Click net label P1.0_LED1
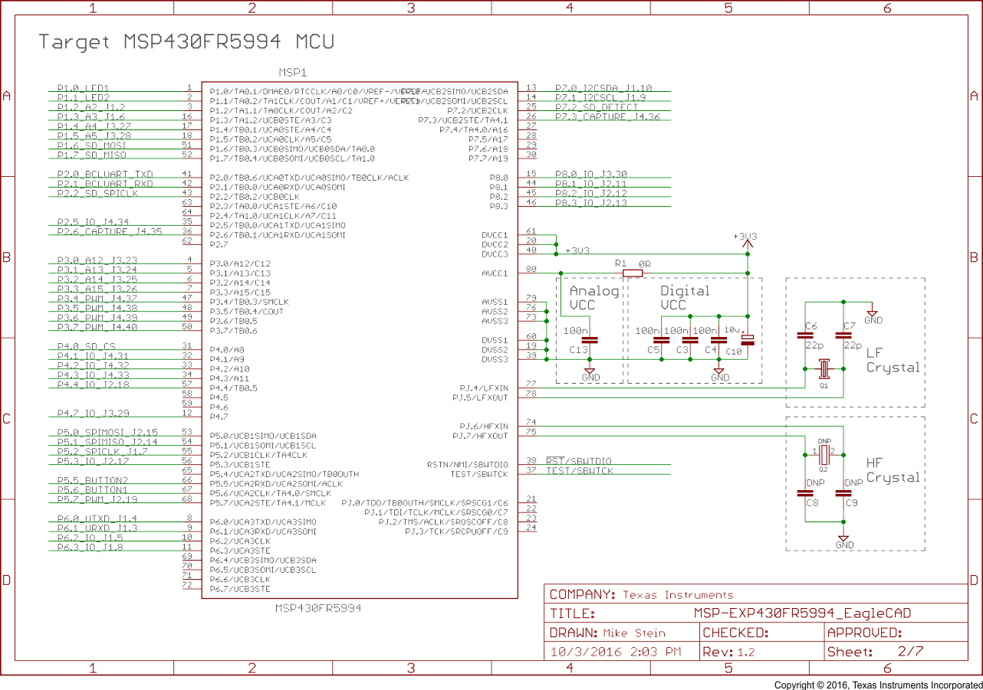The image size is (983, 690). coord(84,88)
